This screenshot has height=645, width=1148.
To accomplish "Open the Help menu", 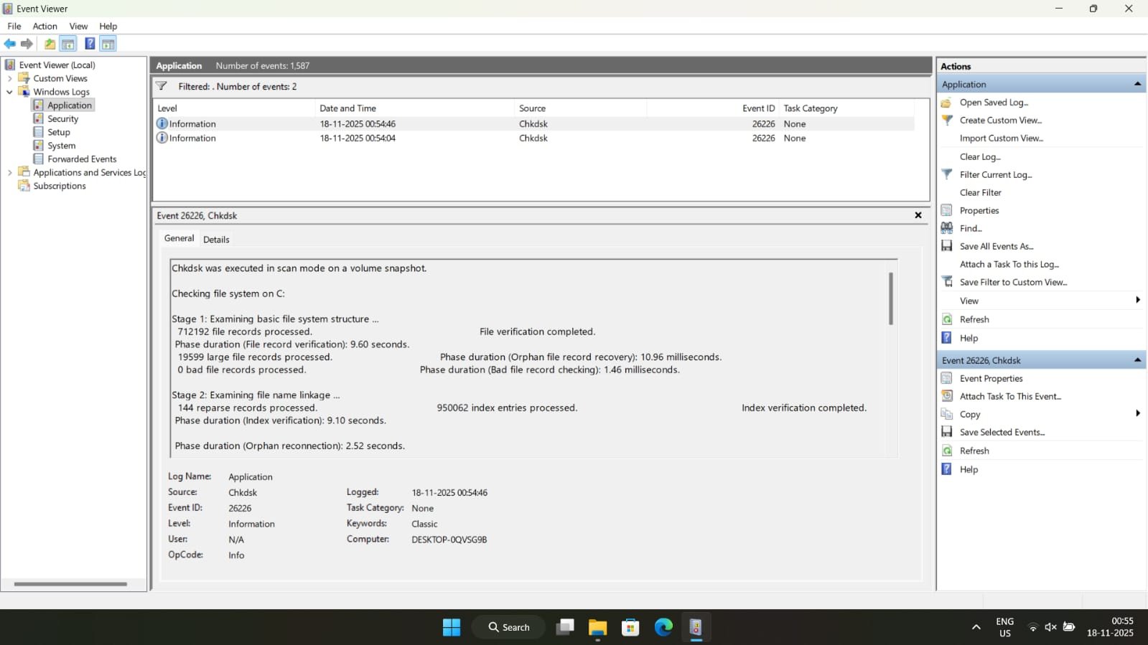I will (x=108, y=26).
